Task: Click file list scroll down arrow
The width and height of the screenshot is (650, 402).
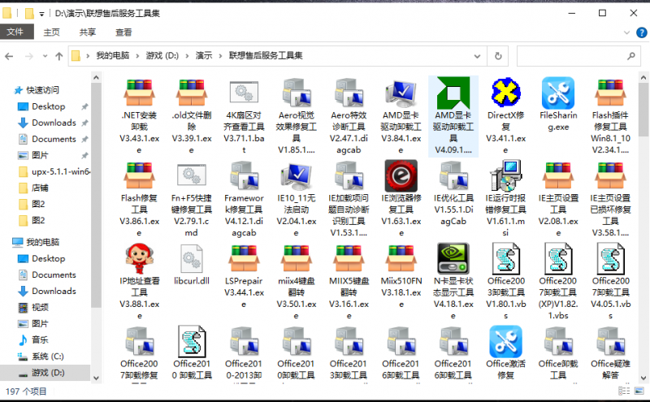Action: click(643, 378)
